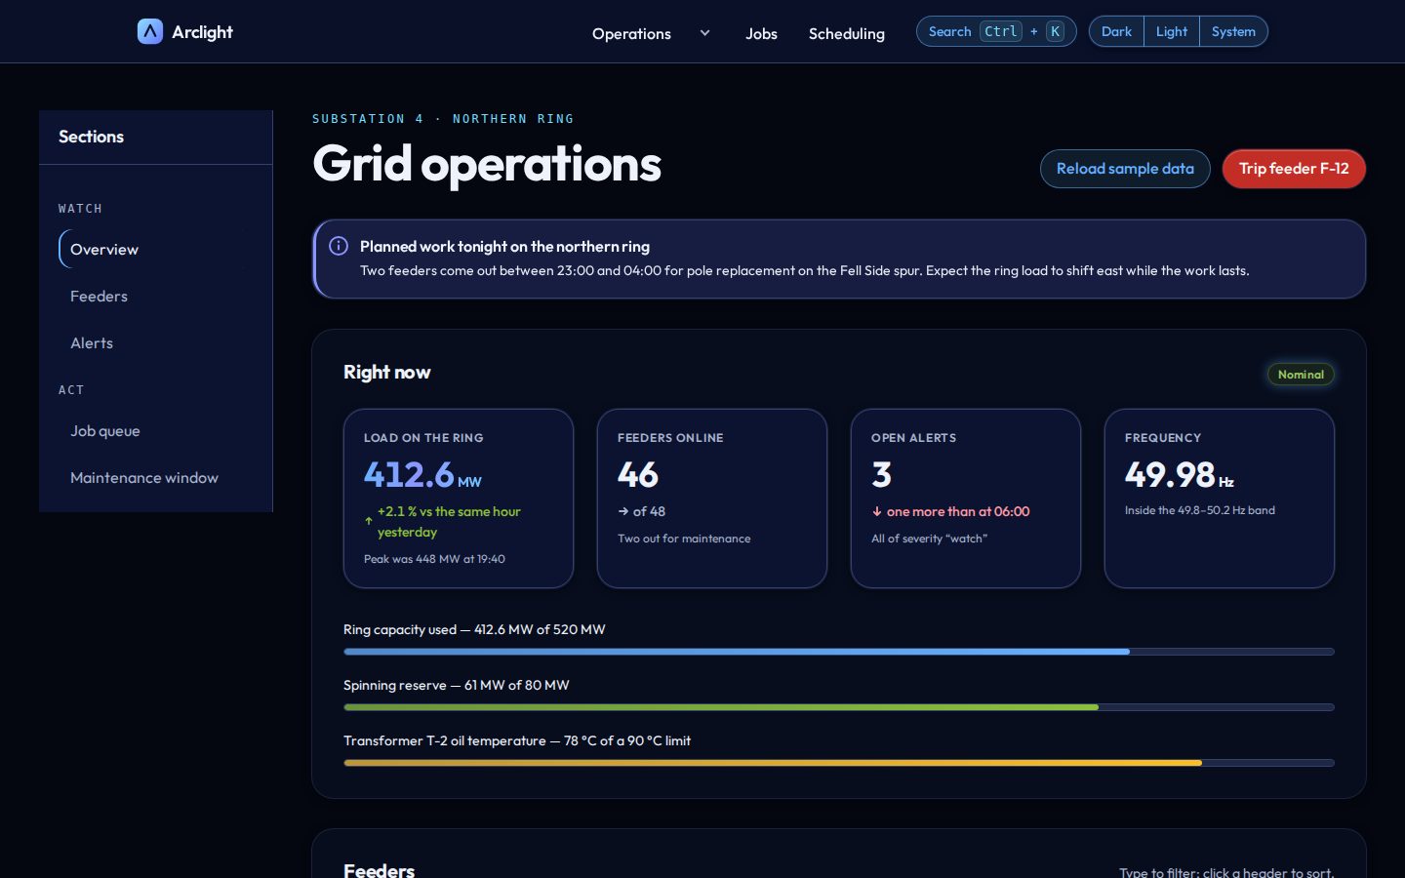Click 'Spinning reserve — 61 MW of 80 MW' label
The width and height of the screenshot is (1405, 878).
[457, 685]
